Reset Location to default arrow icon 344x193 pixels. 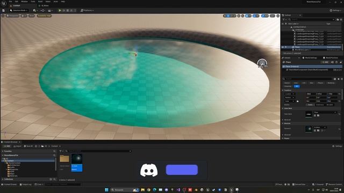[340, 94]
